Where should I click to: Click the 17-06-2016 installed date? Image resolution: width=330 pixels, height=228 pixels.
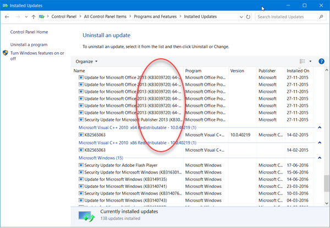pos(298,165)
